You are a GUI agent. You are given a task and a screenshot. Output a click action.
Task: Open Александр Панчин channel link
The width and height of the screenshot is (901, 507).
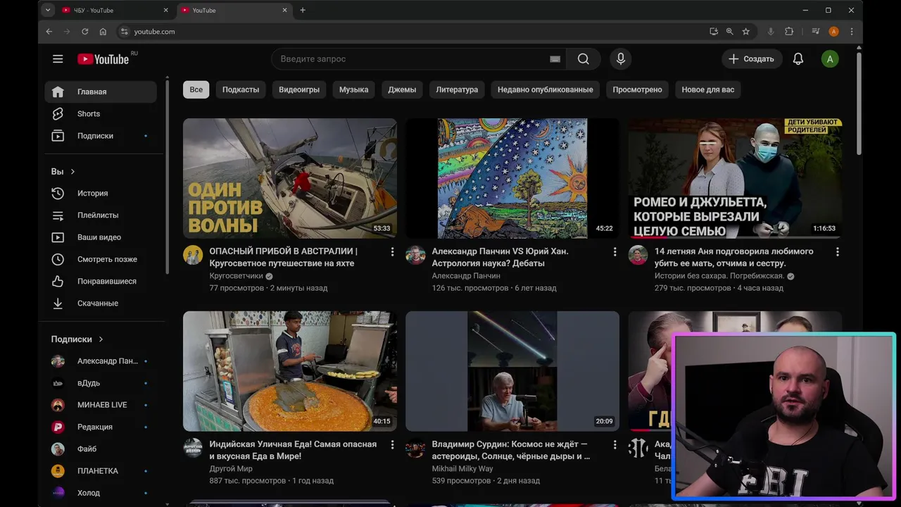click(466, 276)
